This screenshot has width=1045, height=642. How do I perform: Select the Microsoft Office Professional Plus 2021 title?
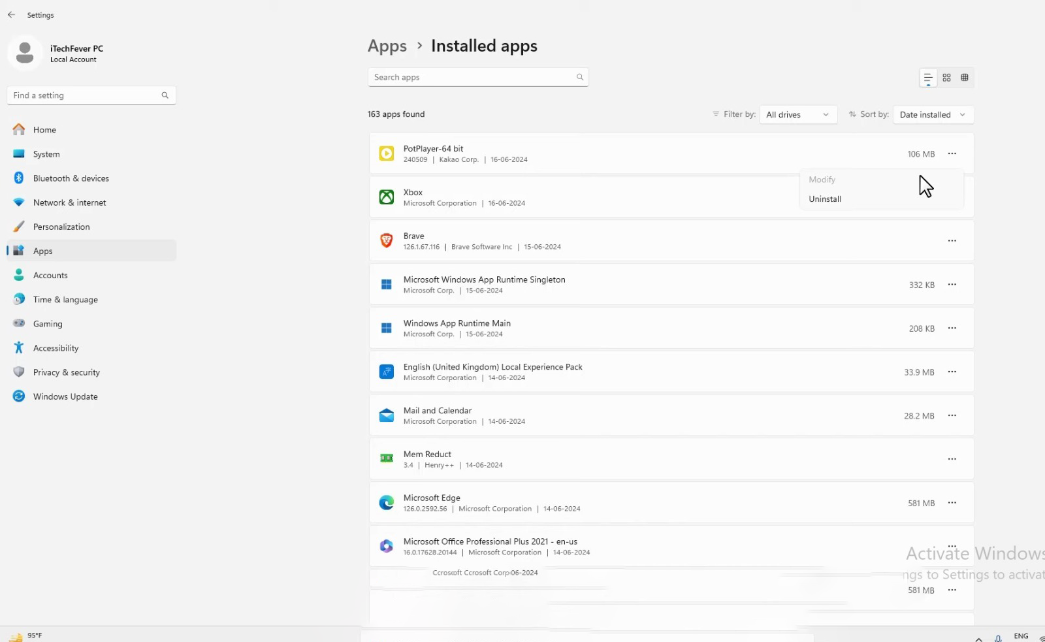[490, 541]
